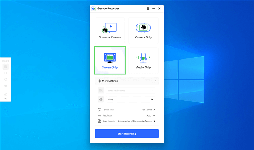Image resolution: width=254 pixels, height=150 pixels.
Task: Open the Resolution Auto dropdown
Action: pos(151,115)
